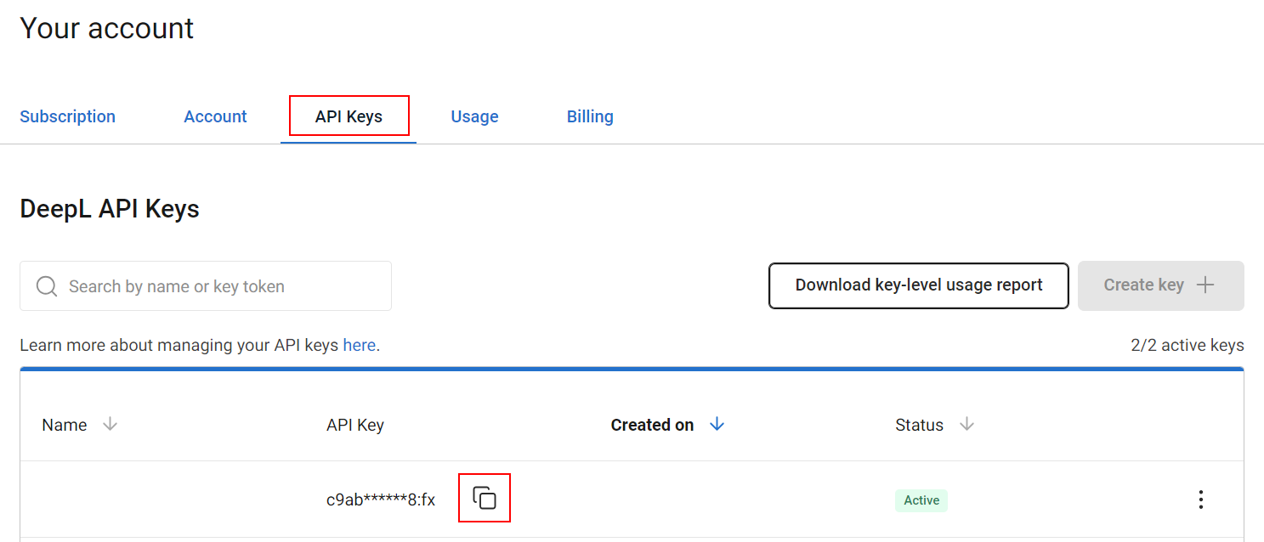Open the three-dot options menu for the key
This screenshot has height=542, width=1264.
point(1200,500)
